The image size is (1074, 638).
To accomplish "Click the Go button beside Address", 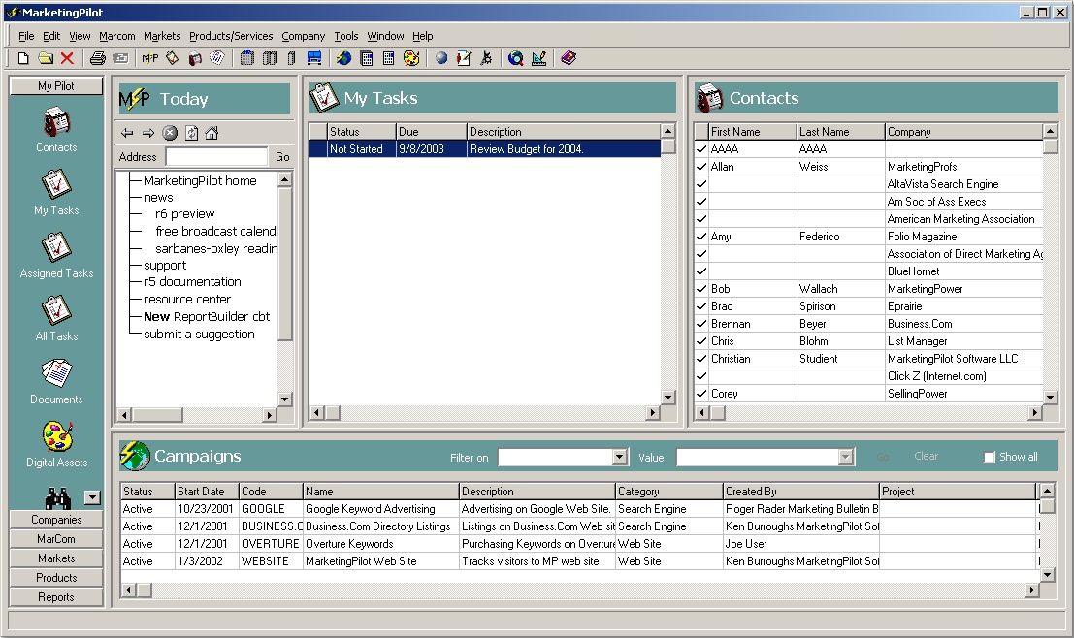I will pyautogui.click(x=282, y=157).
